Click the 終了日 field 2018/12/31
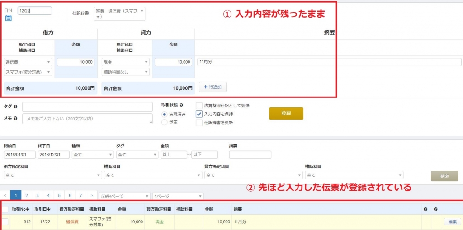The width and height of the screenshot is (463, 230). [53, 155]
